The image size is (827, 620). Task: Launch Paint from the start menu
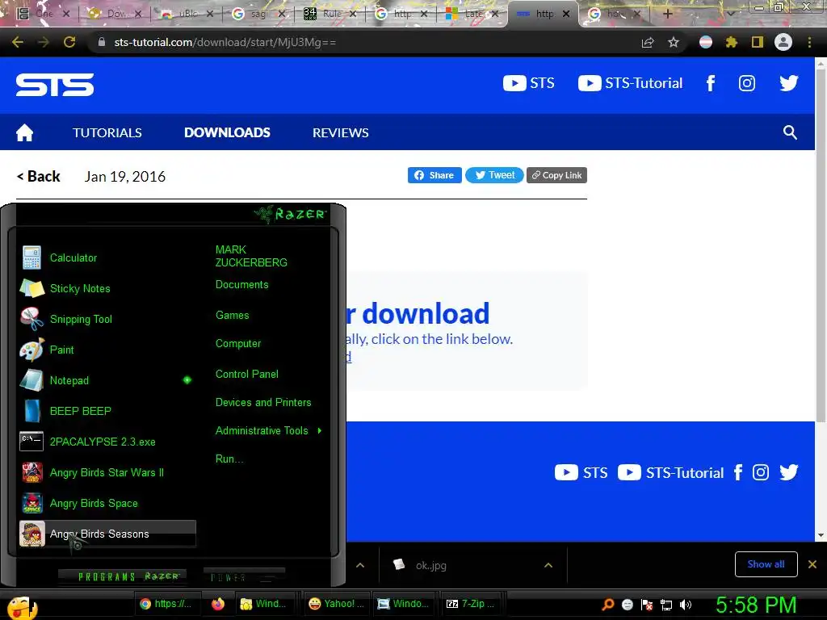click(x=106, y=350)
